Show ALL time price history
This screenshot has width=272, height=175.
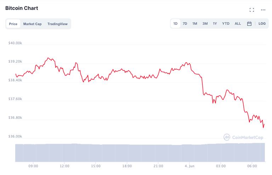pos(238,24)
